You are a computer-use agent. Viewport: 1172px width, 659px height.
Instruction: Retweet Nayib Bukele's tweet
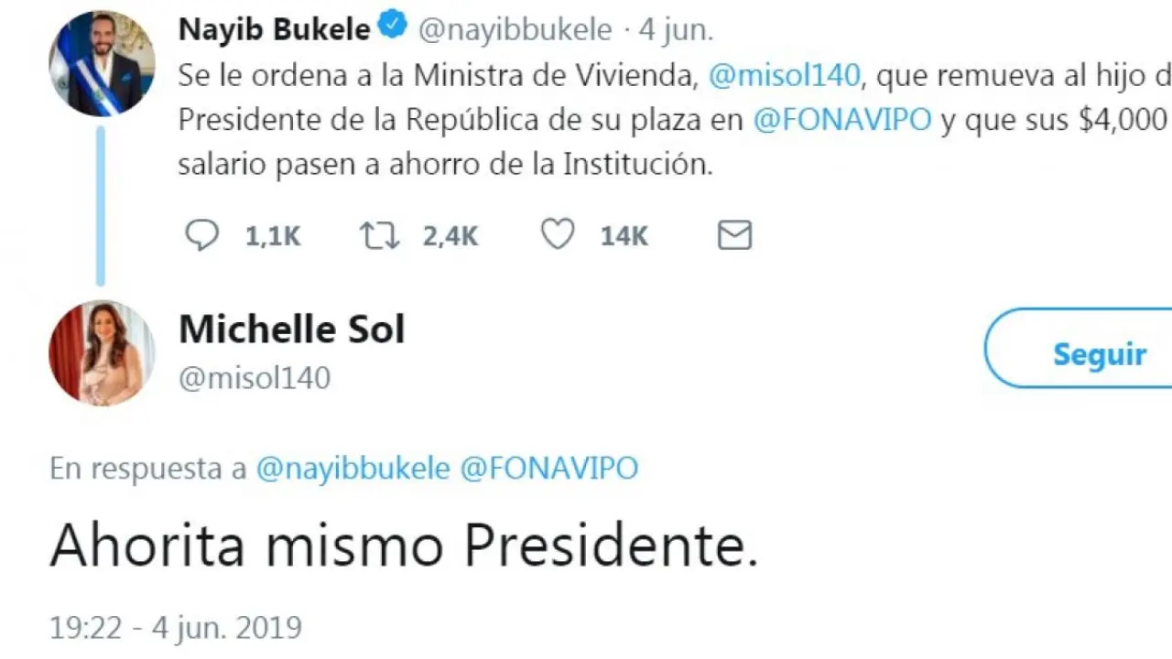click(x=380, y=235)
